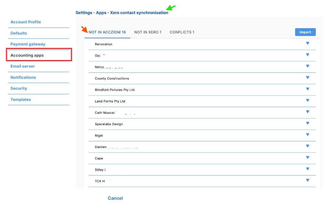
Task: Go to Payment gateway settings
Action: coord(28,44)
